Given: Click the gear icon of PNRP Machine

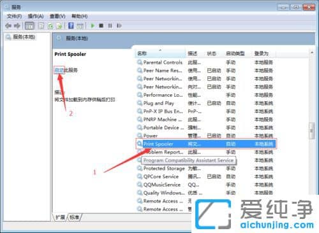Looking at the screenshot, I should pos(140,119).
